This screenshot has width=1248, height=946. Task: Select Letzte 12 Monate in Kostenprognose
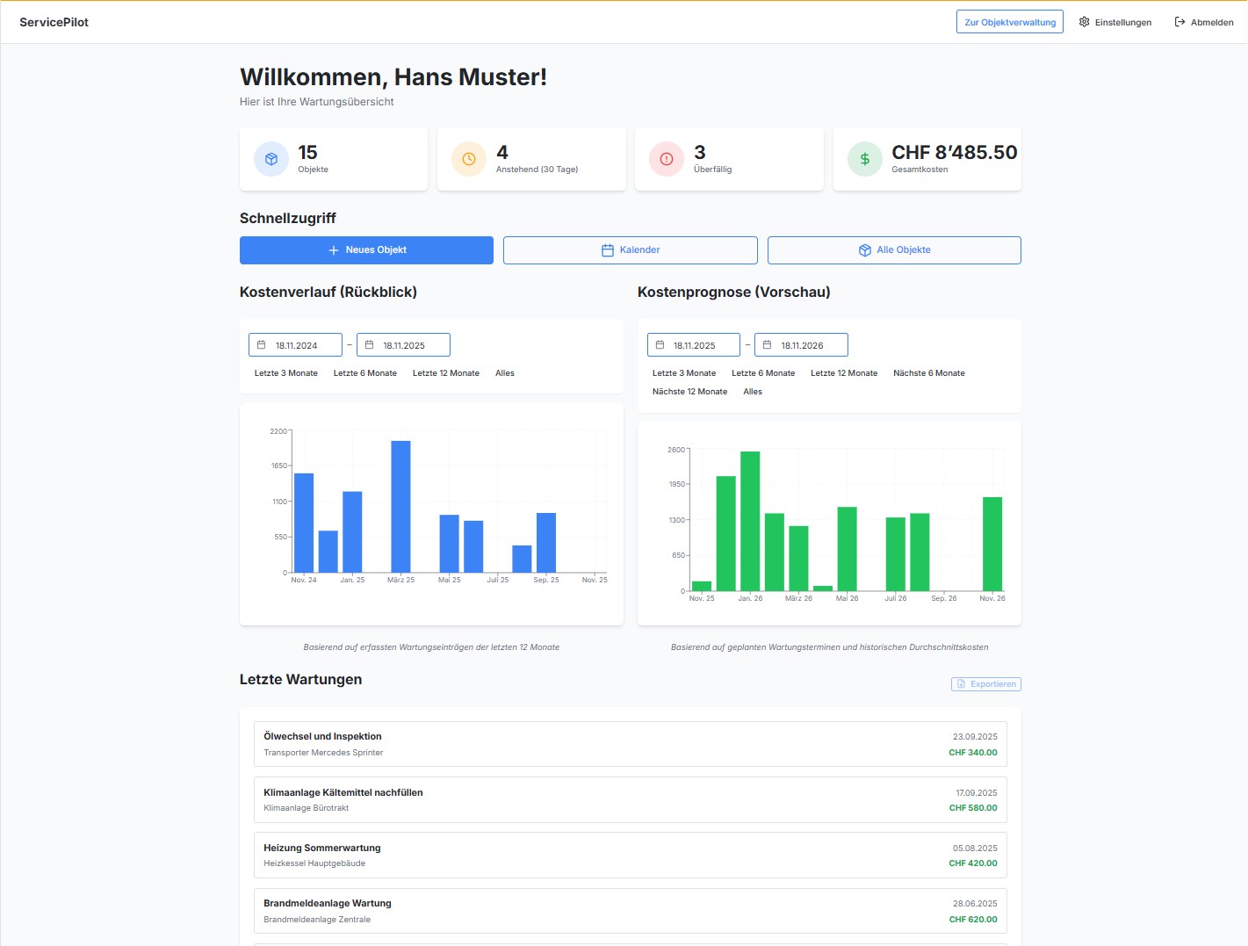click(x=844, y=373)
